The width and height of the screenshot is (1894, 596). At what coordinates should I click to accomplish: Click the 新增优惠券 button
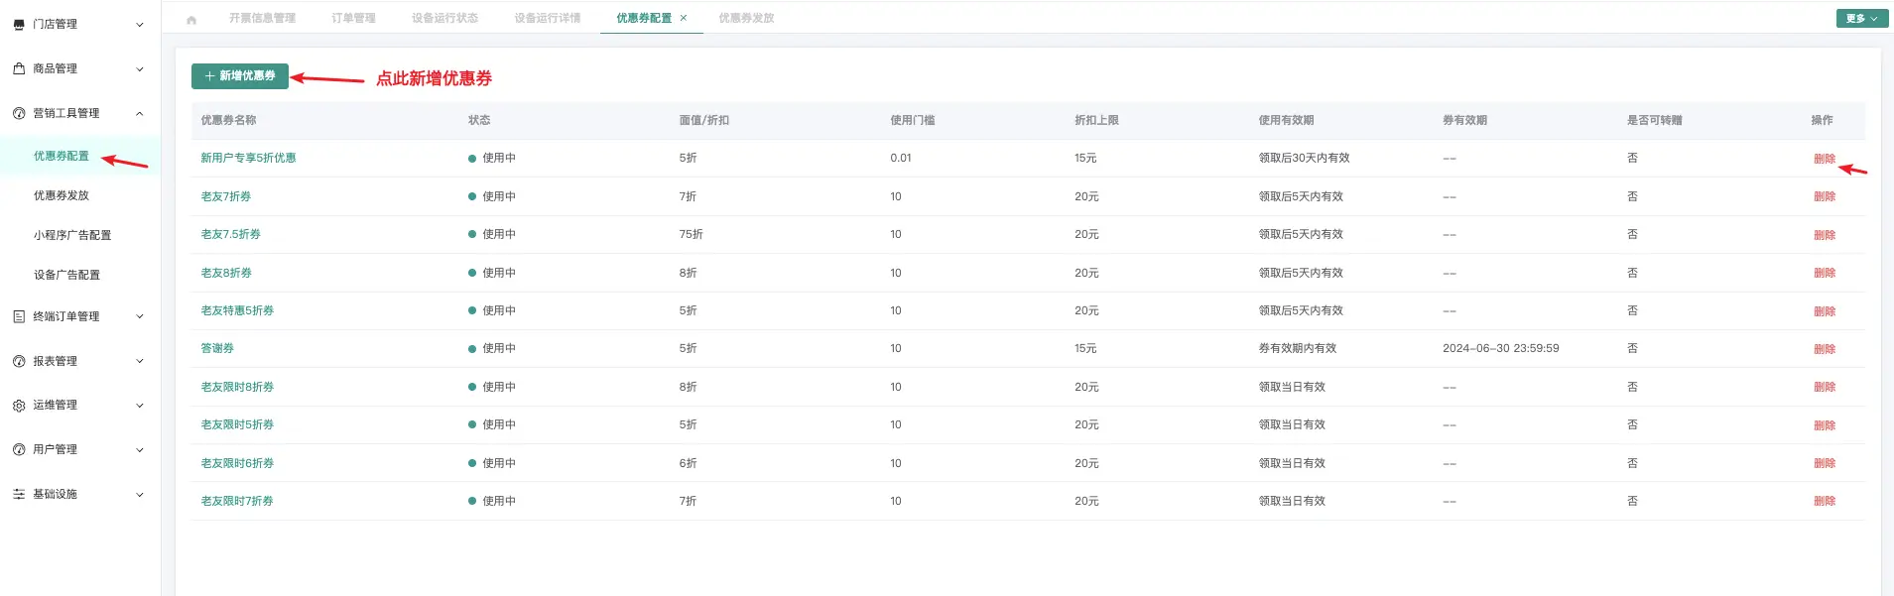click(240, 76)
